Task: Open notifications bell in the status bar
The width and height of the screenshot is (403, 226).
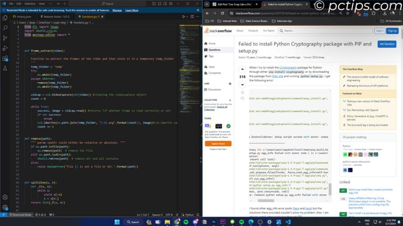Action: point(197,215)
